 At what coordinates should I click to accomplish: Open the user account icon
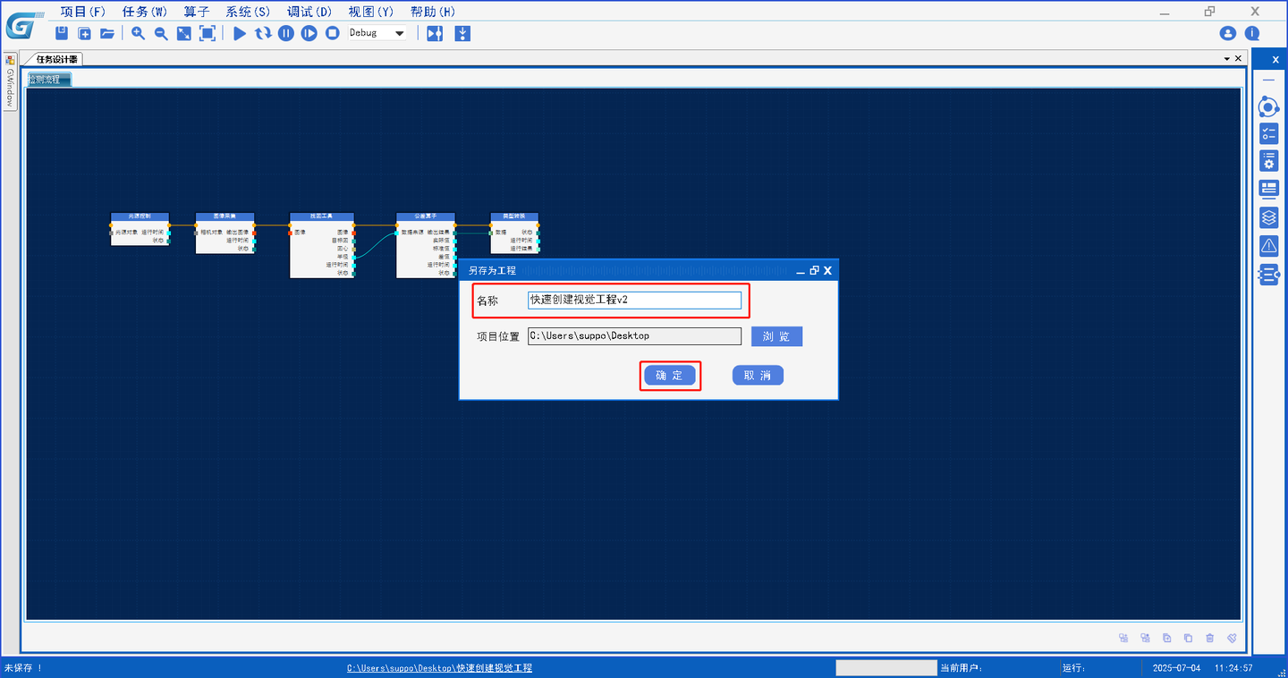(1228, 33)
